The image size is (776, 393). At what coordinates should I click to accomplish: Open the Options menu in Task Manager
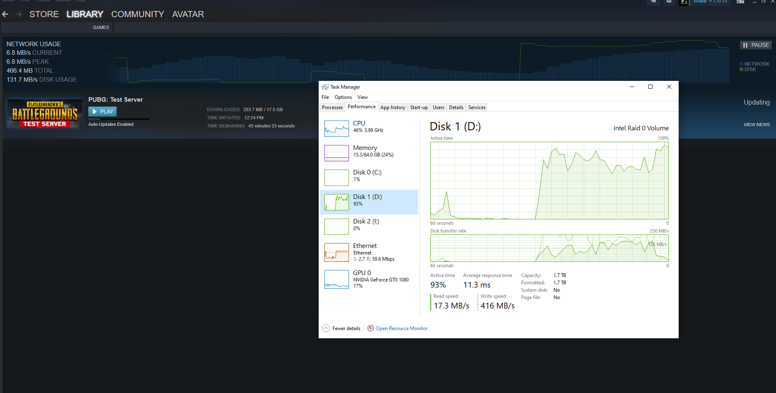[343, 97]
